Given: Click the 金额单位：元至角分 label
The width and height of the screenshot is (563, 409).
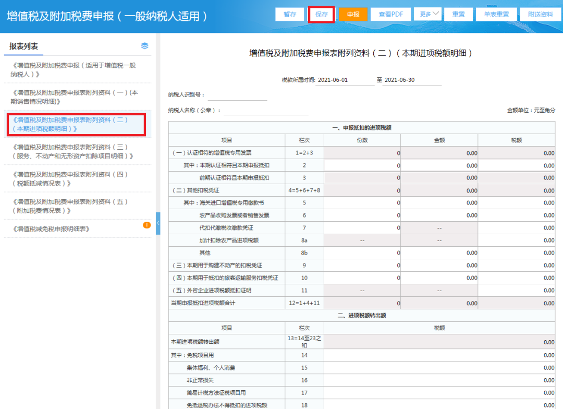Looking at the screenshot, I should [x=531, y=110].
